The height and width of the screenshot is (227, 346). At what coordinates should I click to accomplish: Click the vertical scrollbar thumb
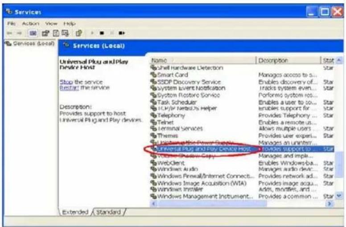[339, 164]
